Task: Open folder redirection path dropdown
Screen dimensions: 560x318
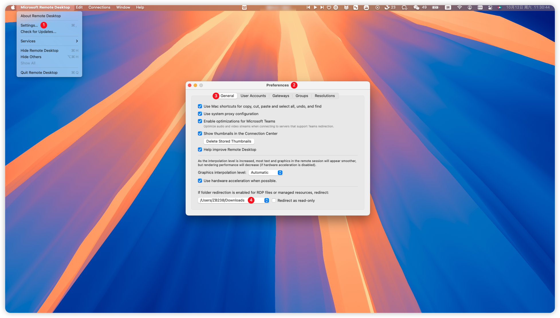Action: 233,200
